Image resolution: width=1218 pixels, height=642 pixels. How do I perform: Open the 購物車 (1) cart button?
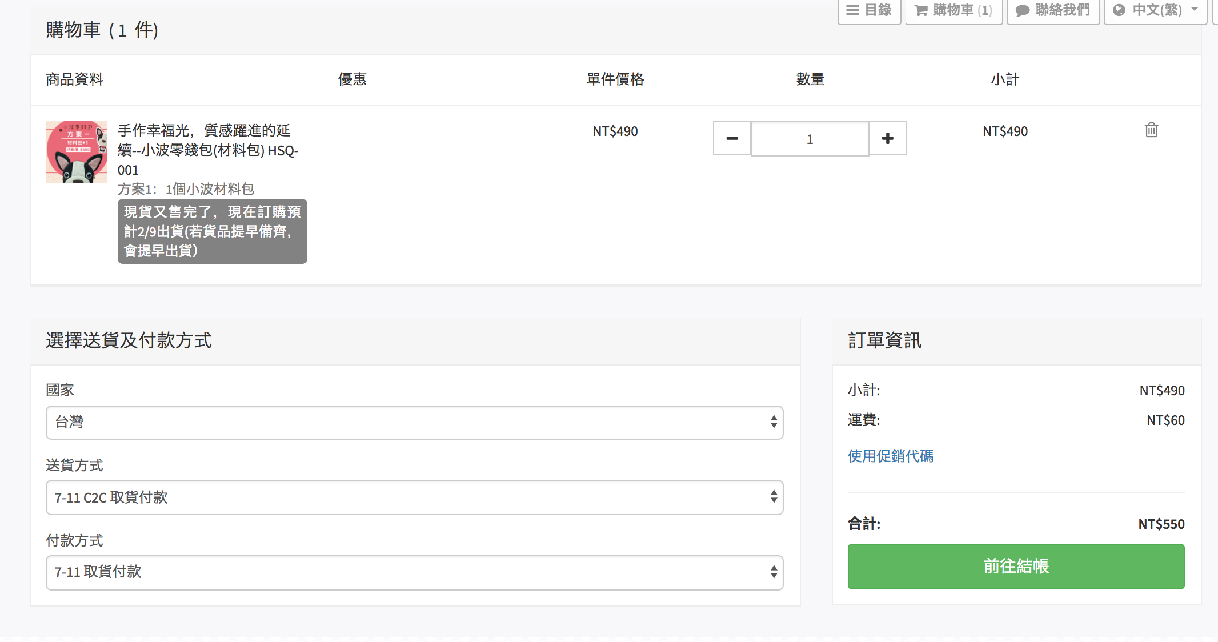(x=953, y=10)
